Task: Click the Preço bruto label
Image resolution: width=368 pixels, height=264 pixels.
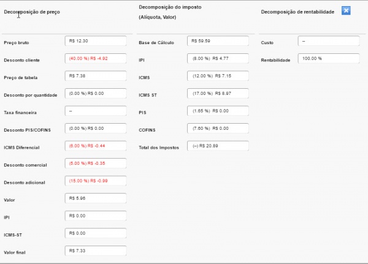Action: point(17,43)
